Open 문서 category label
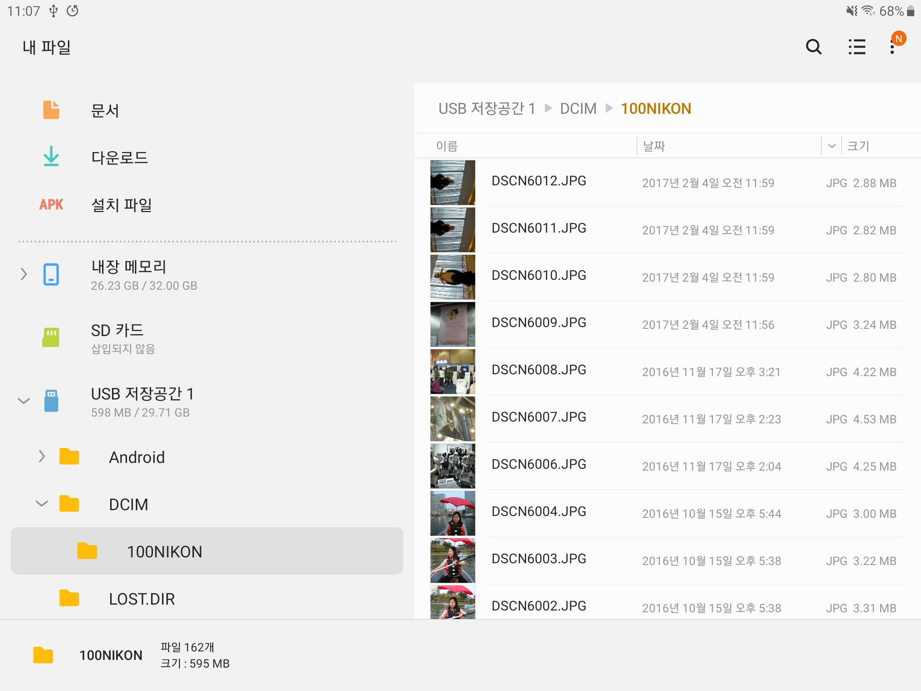Viewport: 921px width, 691px height. [105, 111]
